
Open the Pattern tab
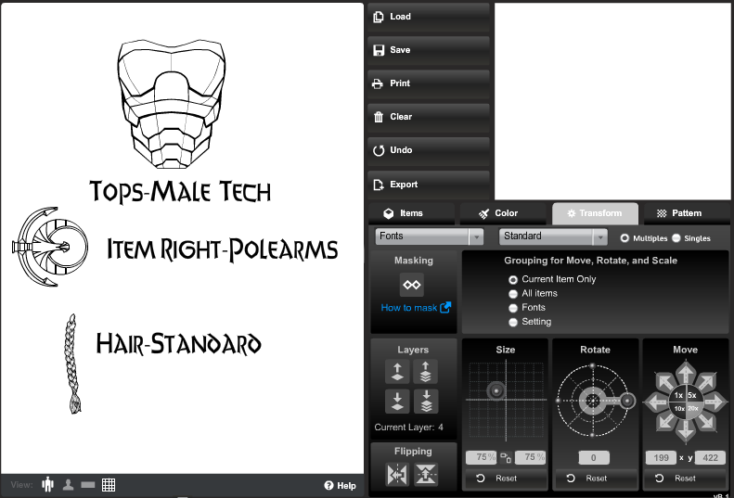click(x=685, y=213)
